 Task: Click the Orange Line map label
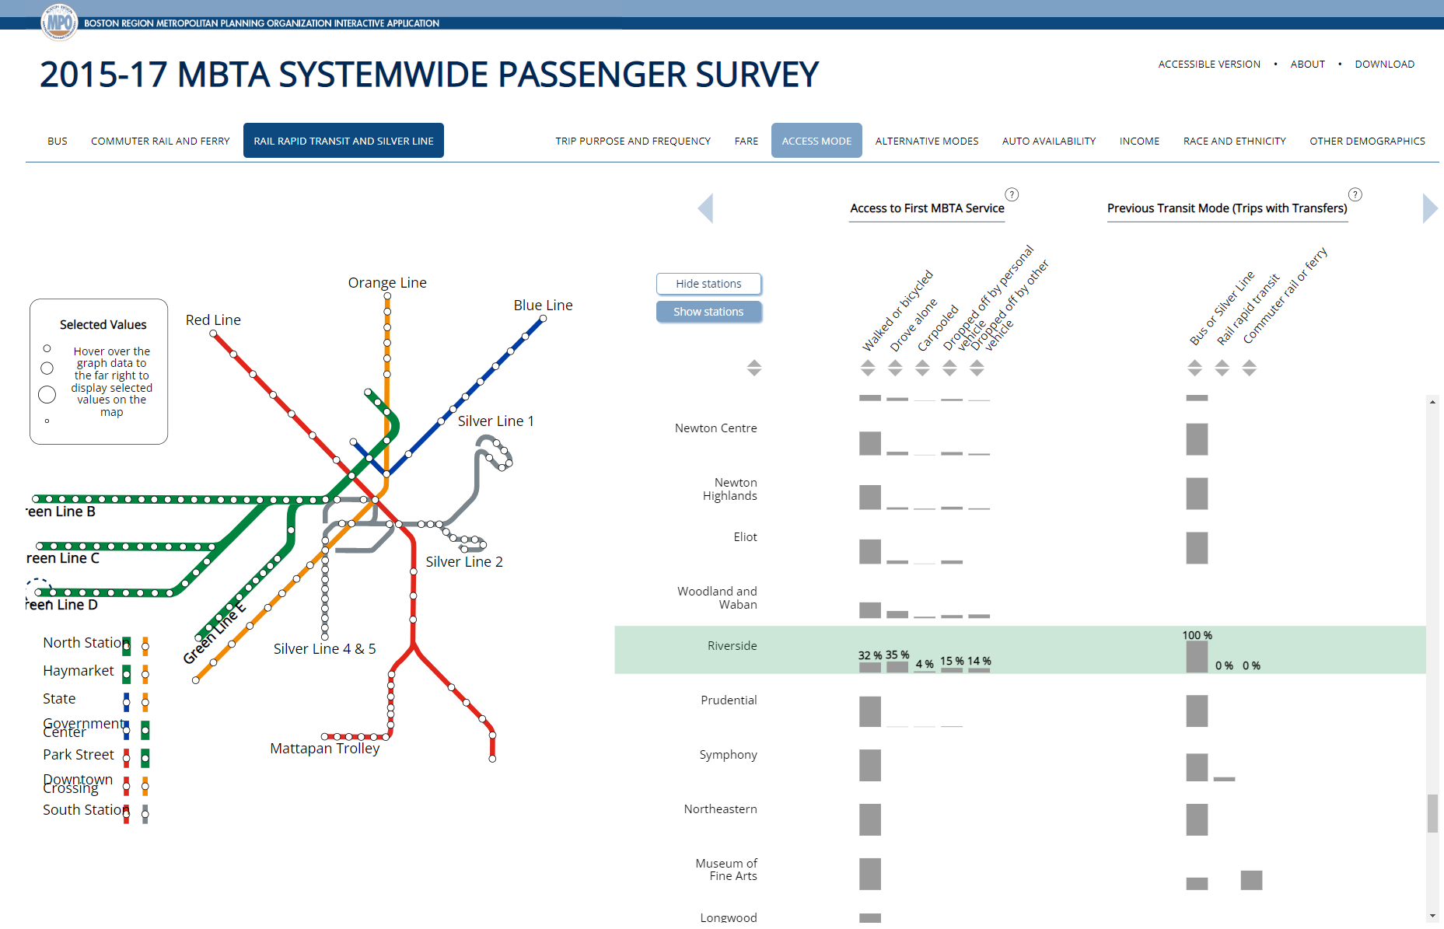click(387, 283)
